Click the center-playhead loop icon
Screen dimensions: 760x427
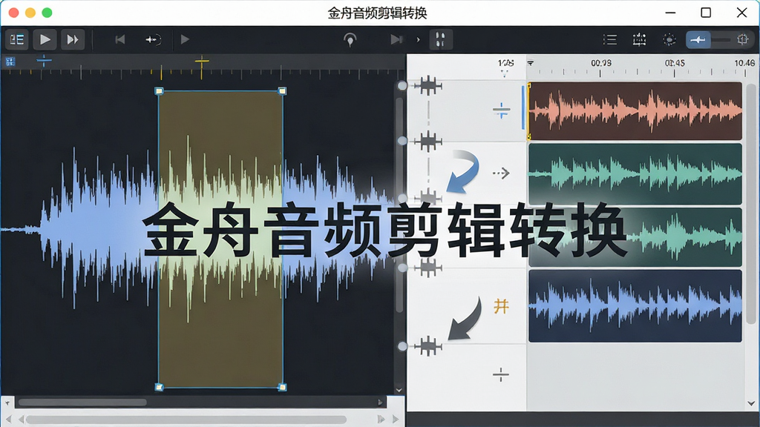click(153, 40)
